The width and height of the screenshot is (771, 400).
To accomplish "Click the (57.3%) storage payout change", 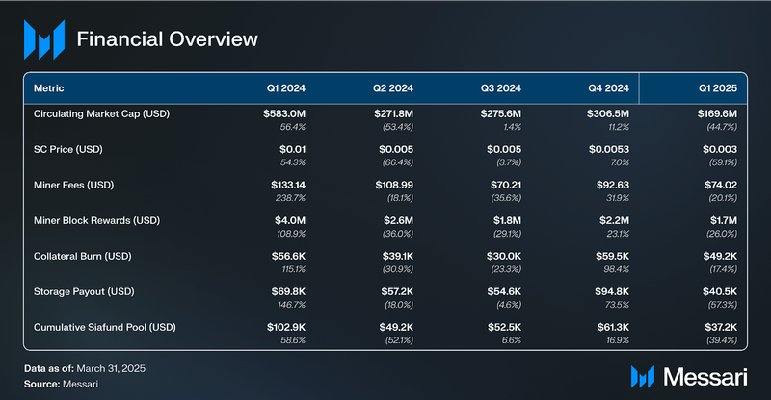I will pyautogui.click(x=722, y=305).
